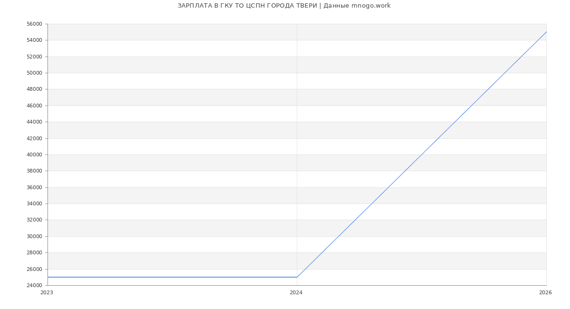
Task: Click the 44000 axis value
Action: (35, 122)
